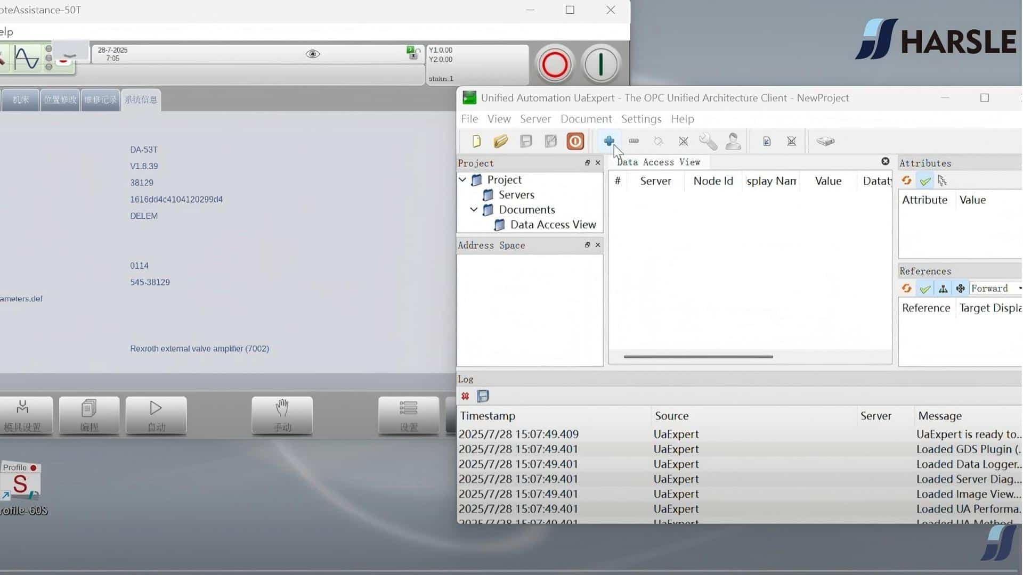Open the UaExpert Help menu

coord(683,119)
